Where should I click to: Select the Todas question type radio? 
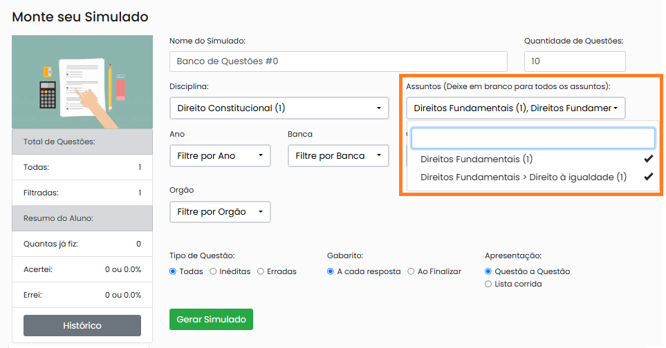[x=172, y=271]
